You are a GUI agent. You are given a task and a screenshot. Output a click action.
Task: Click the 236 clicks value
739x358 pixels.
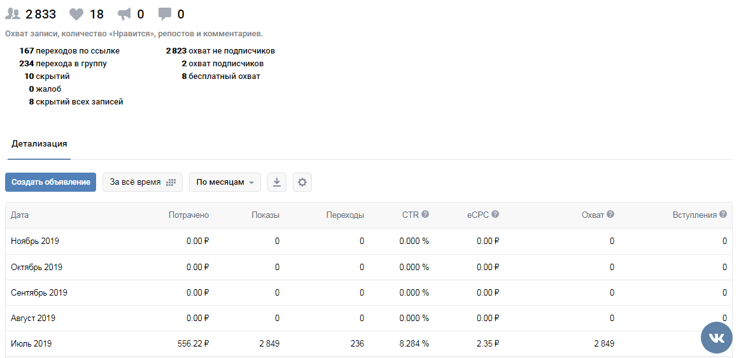pos(357,344)
